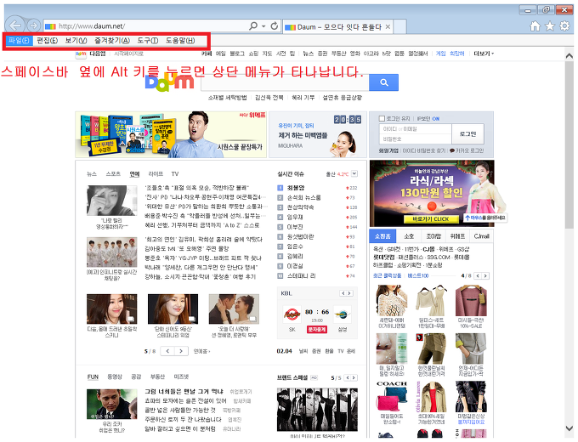Click previous arrow in KBL scoreboard
Viewport: 578px width, 442px height.
coord(343,293)
